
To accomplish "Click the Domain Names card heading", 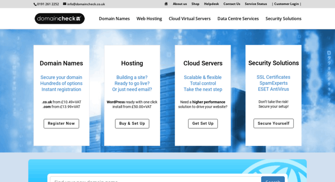I will pos(61,63).
